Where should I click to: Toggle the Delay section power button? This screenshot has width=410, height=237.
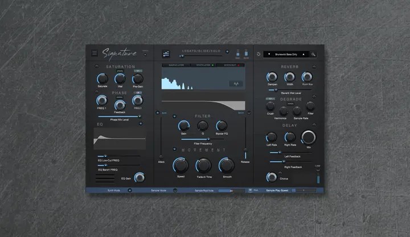[314, 125]
